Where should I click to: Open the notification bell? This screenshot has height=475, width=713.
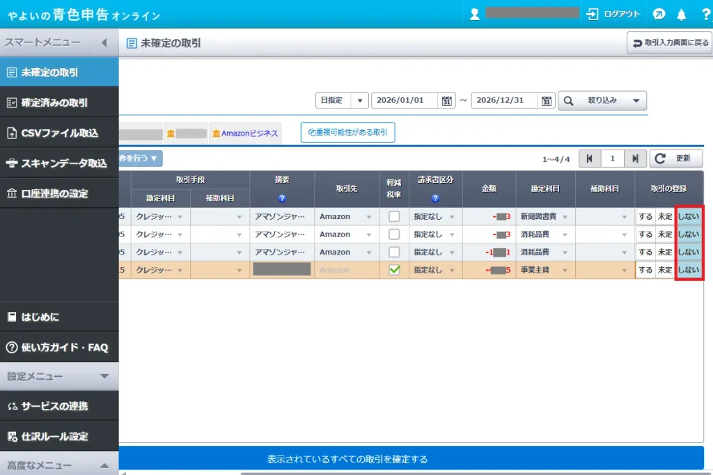click(681, 15)
